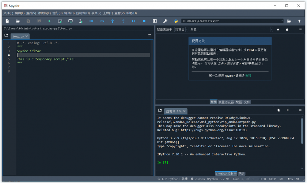Step into function in debugger

[x=113, y=21]
